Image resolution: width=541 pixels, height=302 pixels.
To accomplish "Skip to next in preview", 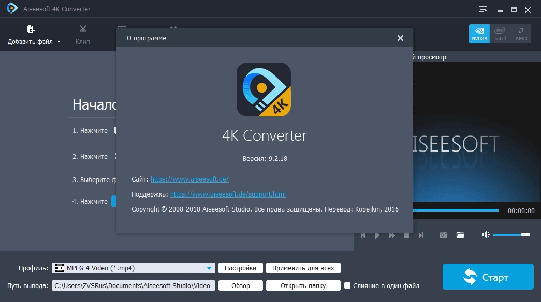I will click(x=421, y=235).
